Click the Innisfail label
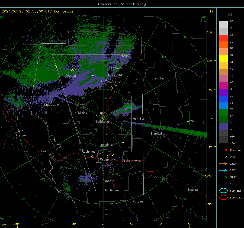Screen dimensions: 244x228 (x=109, y=98)
